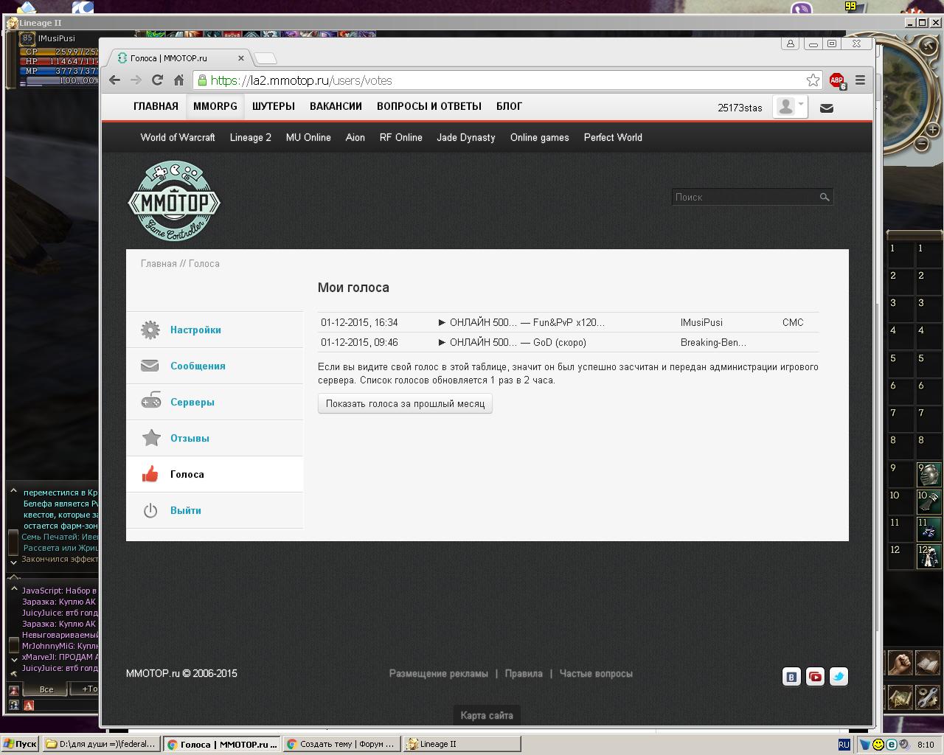Click the browser reload page icon
Image resolution: width=944 pixels, height=755 pixels.
point(157,80)
